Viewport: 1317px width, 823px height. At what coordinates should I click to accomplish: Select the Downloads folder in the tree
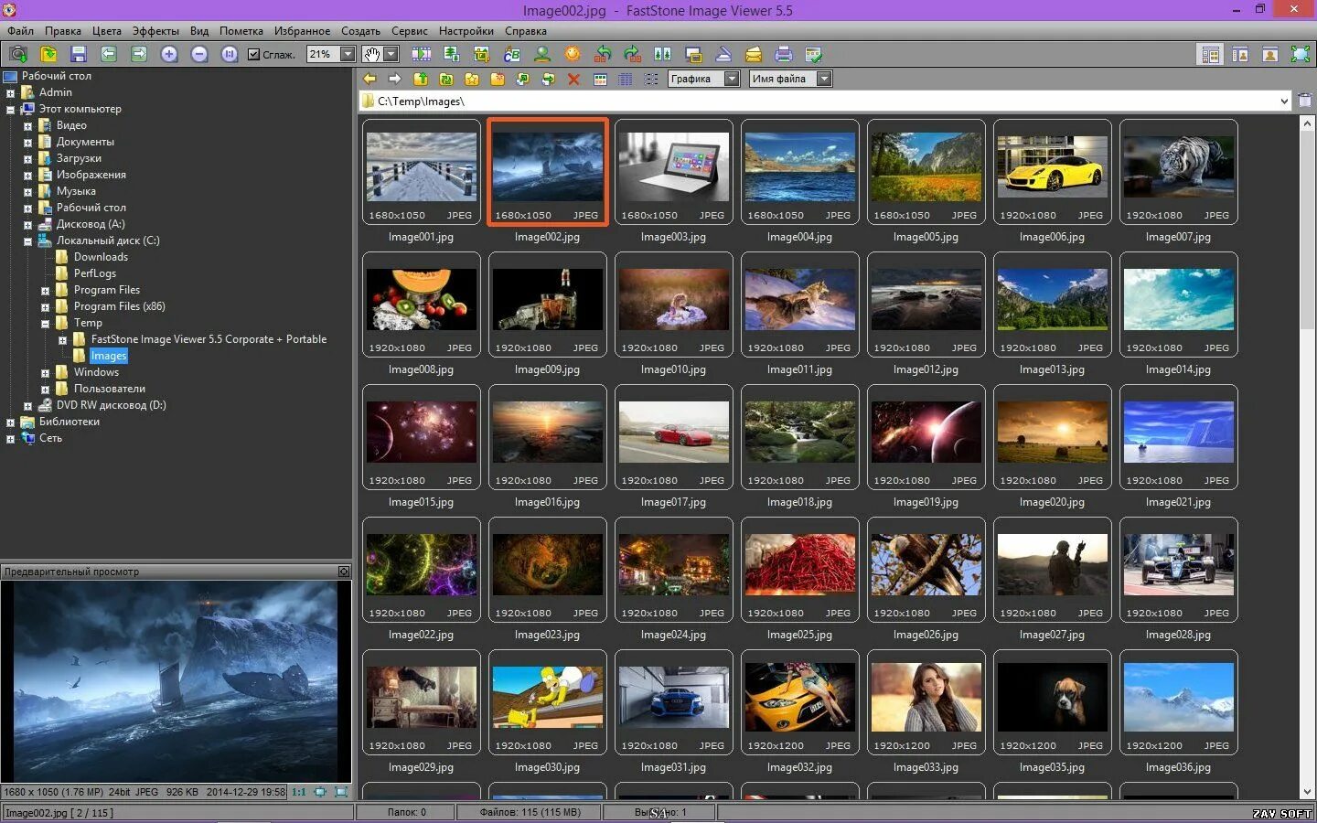tap(101, 257)
